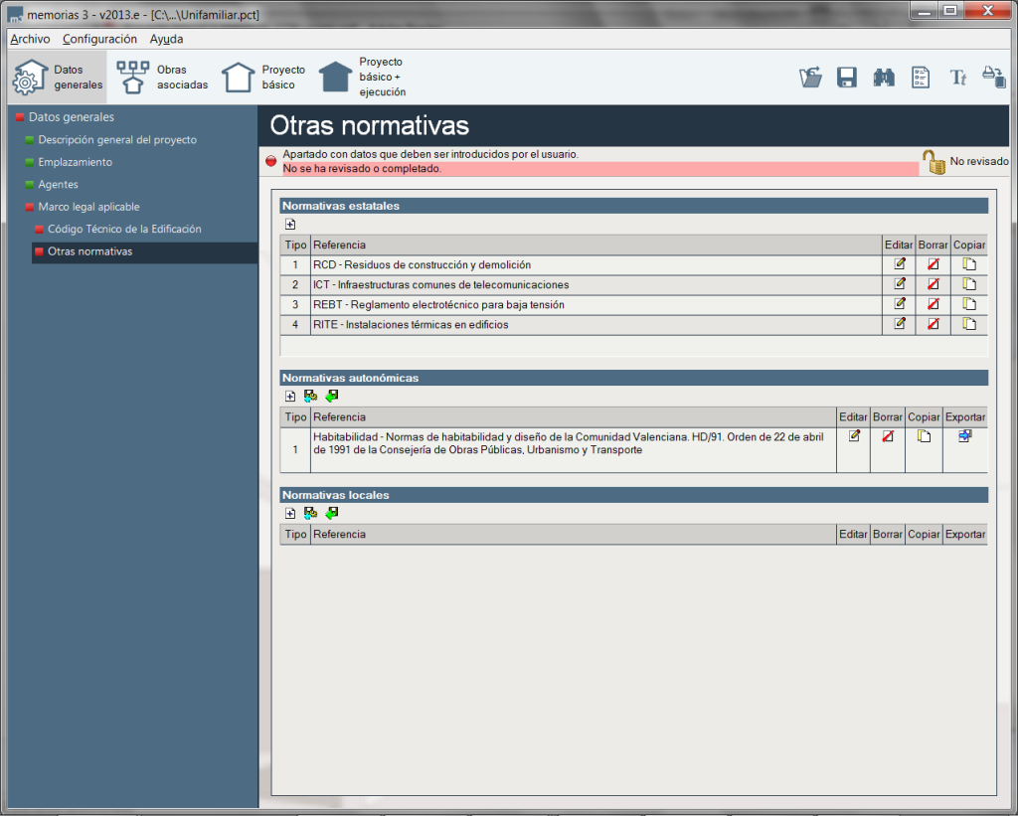This screenshot has height=816, width=1018.
Task: Delete ICT - Infraestructuras comunes row
Action: (x=933, y=284)
